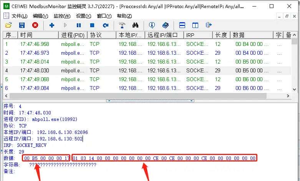Select record row 3 at 17:47:48.014
Viewport: 300px width, 181px height.
click(x=147, y=62)
